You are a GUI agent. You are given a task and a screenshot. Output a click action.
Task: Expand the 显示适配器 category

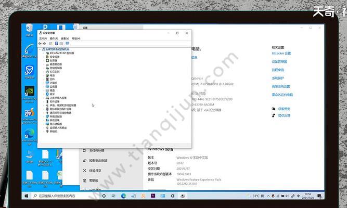pos(44,124)
